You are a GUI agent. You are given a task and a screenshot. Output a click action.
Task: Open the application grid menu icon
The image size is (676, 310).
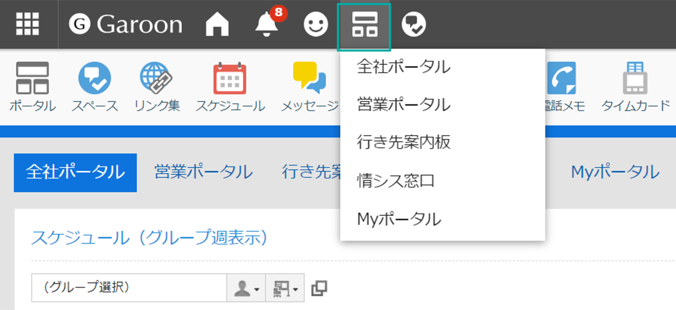pyautogui.click(x=27, y=24)
